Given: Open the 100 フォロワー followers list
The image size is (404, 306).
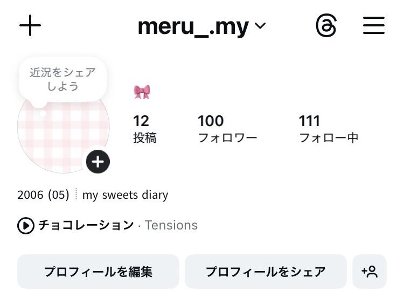Looking at the screenshot, I should (x=227, y=129).
